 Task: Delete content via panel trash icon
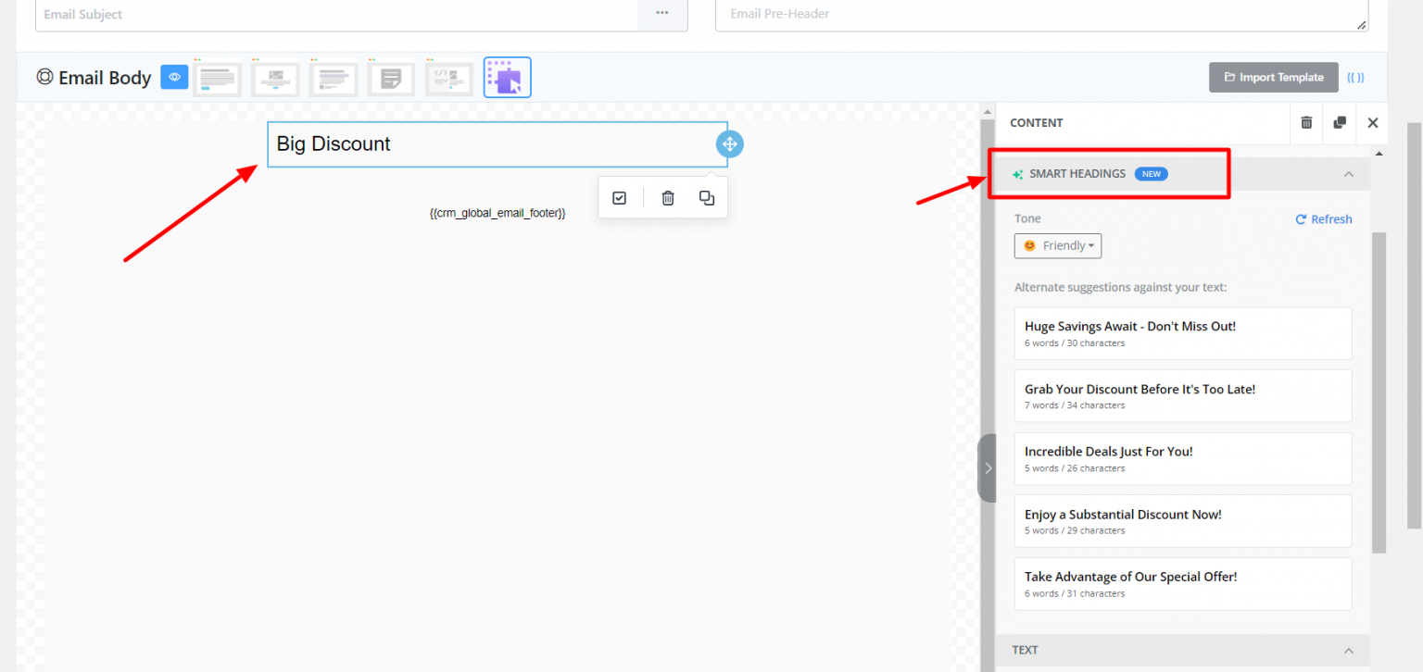[1305, 122]
